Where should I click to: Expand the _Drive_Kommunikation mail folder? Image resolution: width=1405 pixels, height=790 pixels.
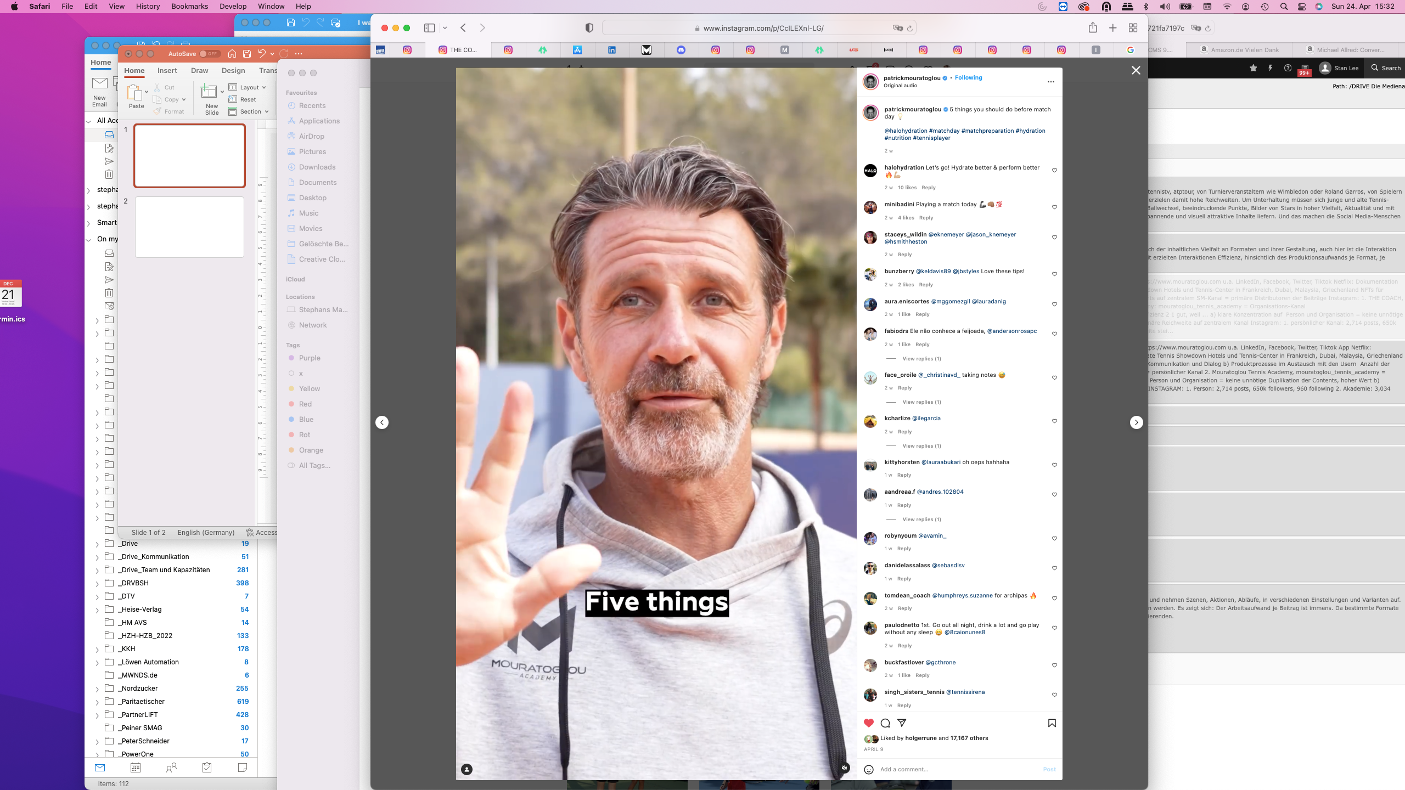click(98, 557)
